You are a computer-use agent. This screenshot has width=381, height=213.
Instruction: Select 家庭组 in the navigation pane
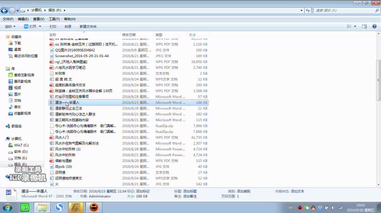tap(16, 126)
